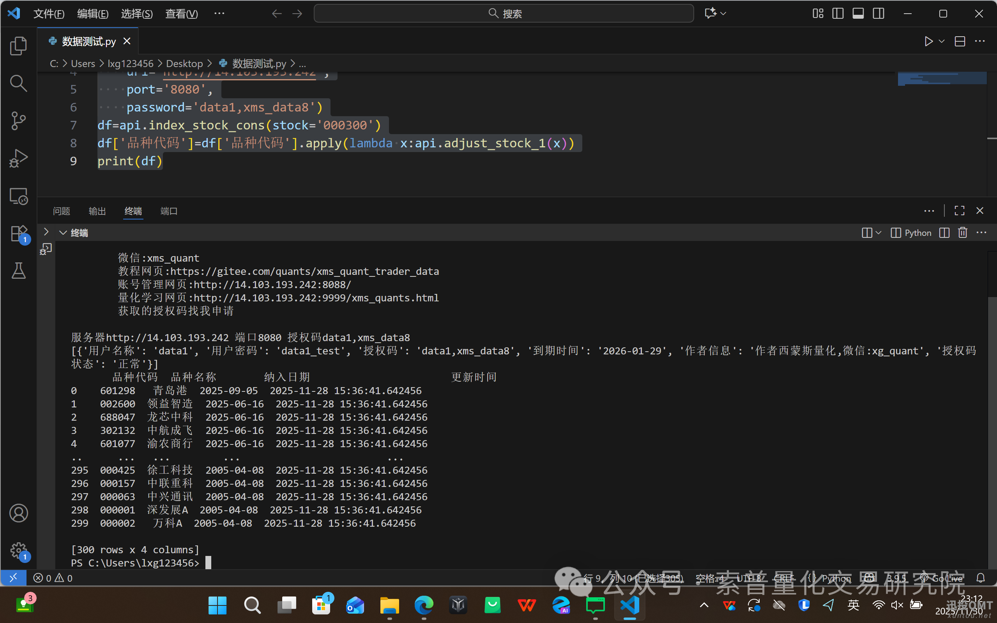Viewport: 997px width, 623px height.
Task: Open the run button dropdown arrow
Action: click(941, 42)
